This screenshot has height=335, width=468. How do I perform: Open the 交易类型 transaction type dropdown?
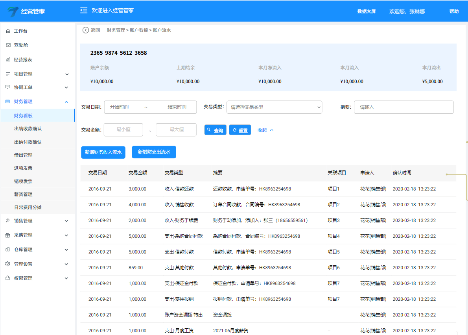pyautogui.click(x=275, y=107)
